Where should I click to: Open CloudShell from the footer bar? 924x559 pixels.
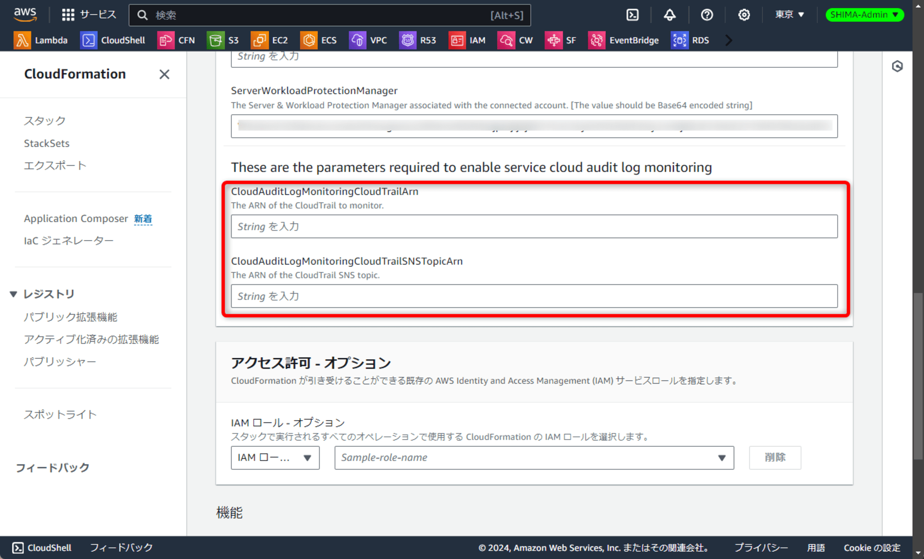point(42,547)
